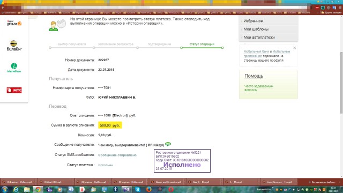Click the highlighted amount 500,00 руб.

click(110, 125)
